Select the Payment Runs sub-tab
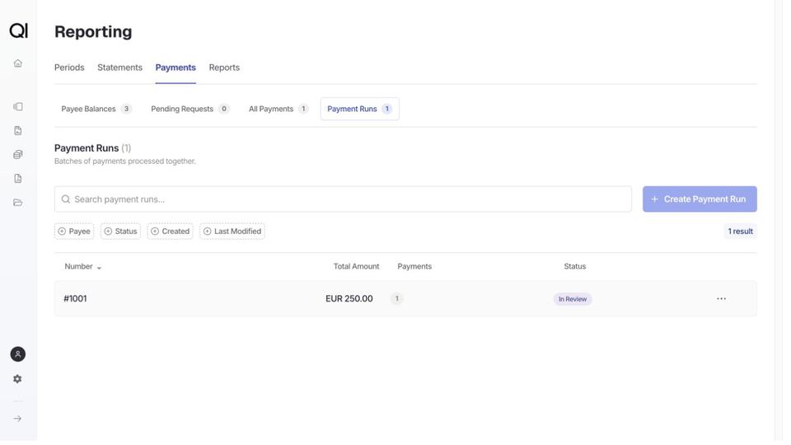Viewport: 791px width, 445px height. (363, 110)
